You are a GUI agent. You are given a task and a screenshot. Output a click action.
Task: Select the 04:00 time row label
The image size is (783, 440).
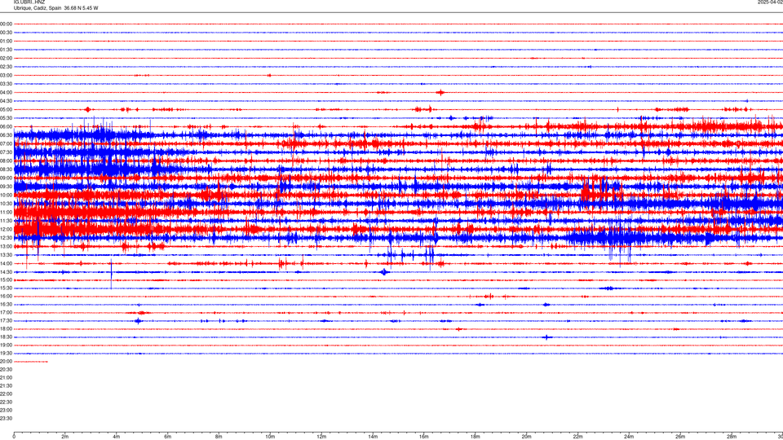click(6, 92)
